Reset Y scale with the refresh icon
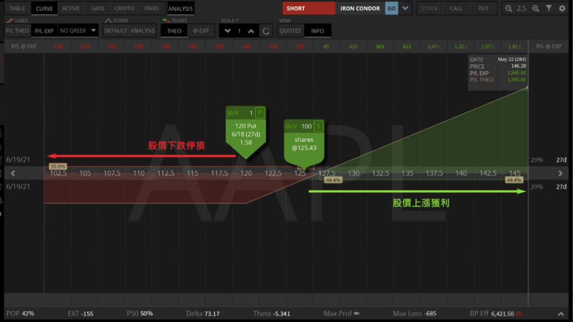 click(266, 31)
